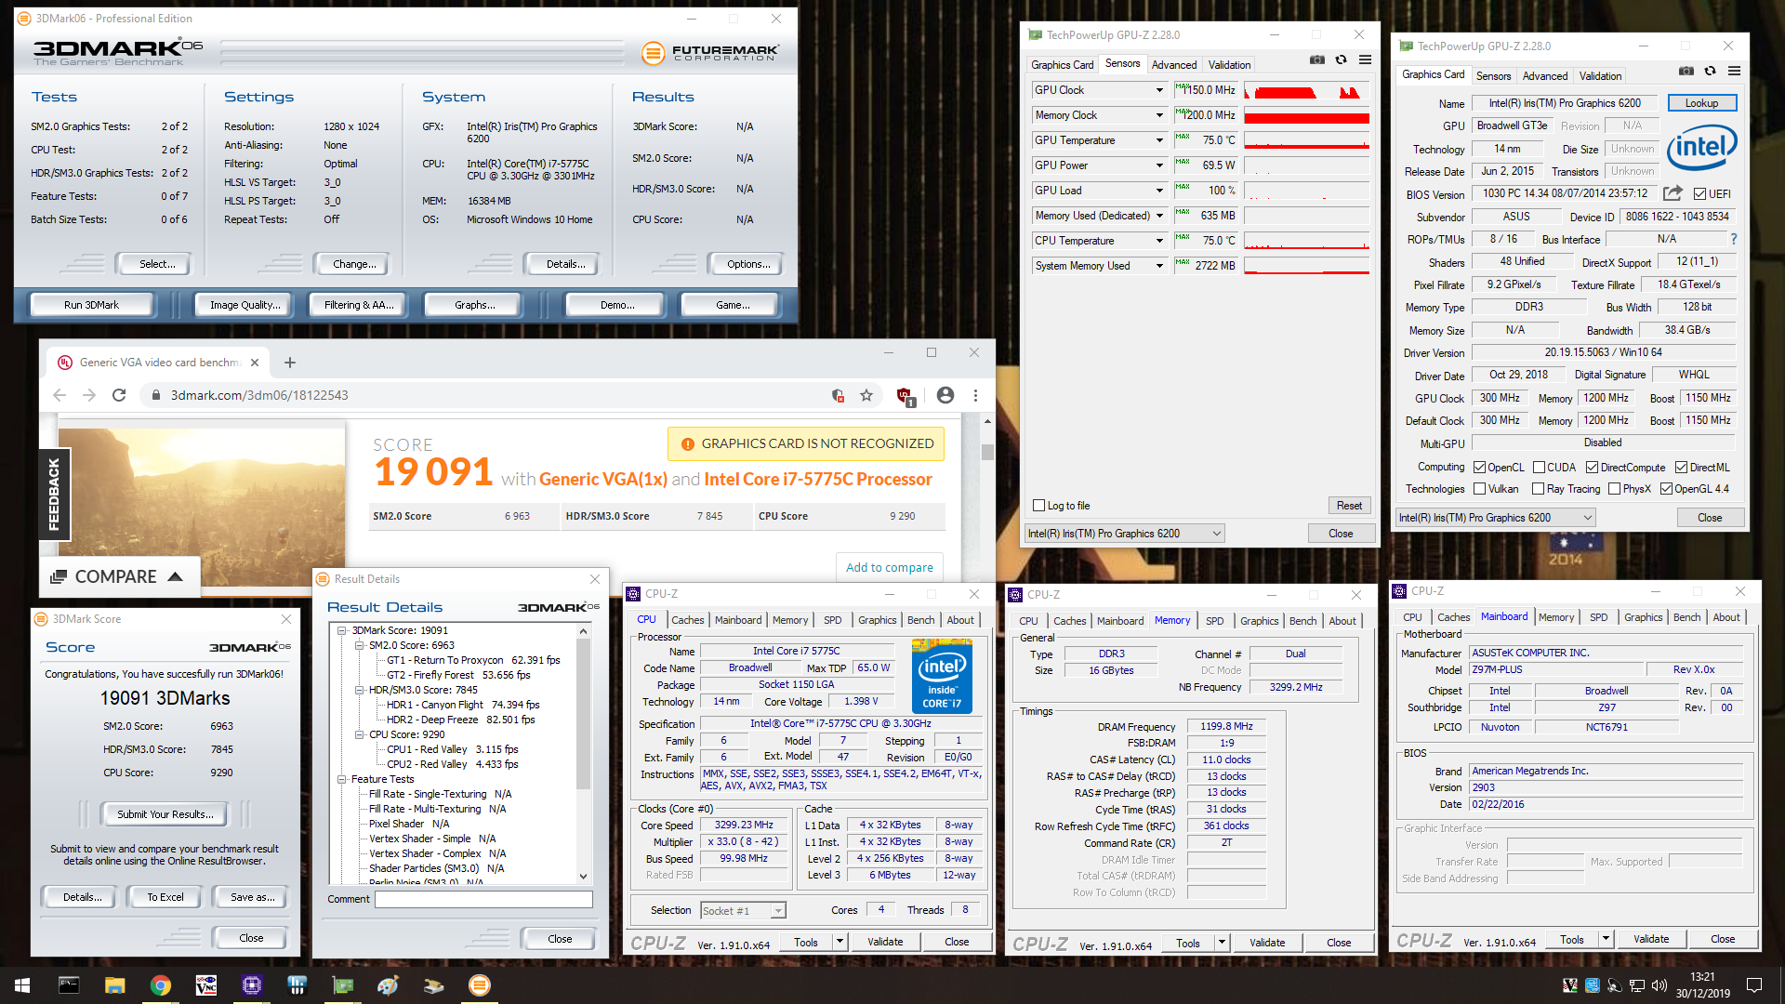1785x1004 pixels.
Task: Click Memory Clock red sensor graph
Action: (x=1306, y=115)
